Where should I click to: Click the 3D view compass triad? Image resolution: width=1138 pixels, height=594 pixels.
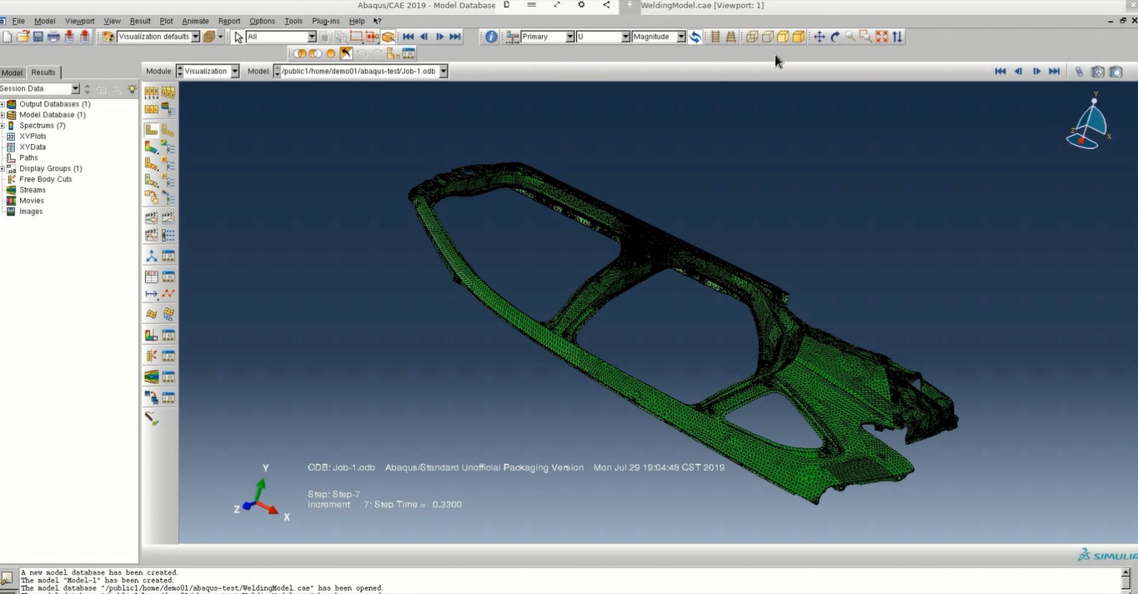pyautogui.click(x=1089, y=122)
